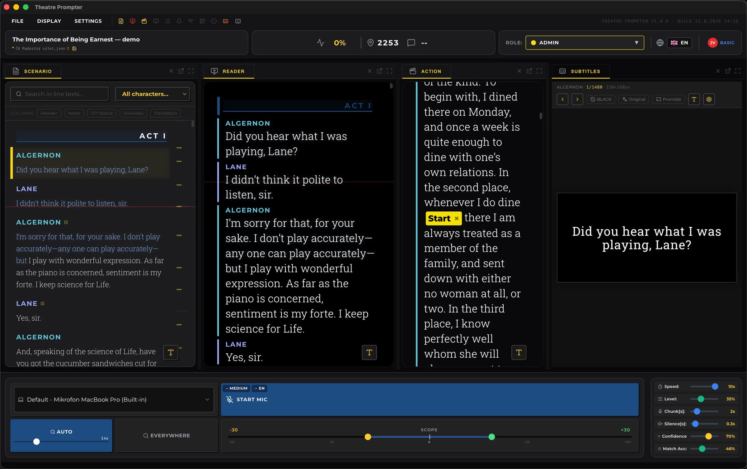Open Subtitles gear settings

[x=709, y=99]
